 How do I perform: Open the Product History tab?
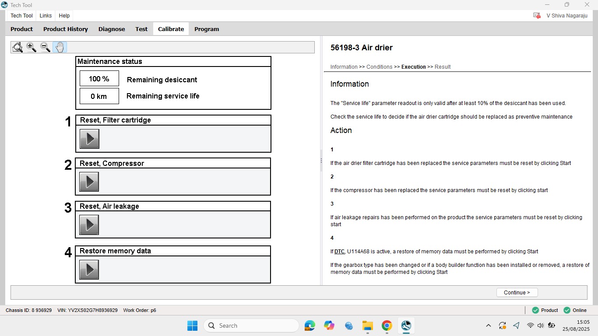(x=66, y=29)
